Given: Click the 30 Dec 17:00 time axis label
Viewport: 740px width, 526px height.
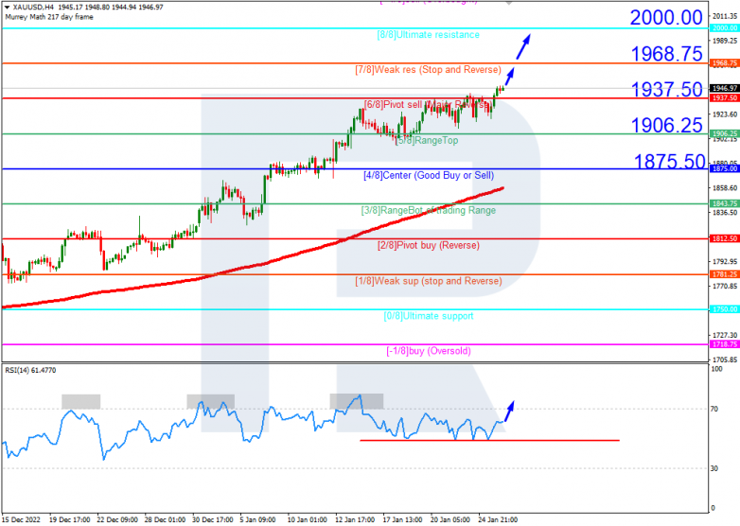Looking at the screenshot, I should pos(212,520).
